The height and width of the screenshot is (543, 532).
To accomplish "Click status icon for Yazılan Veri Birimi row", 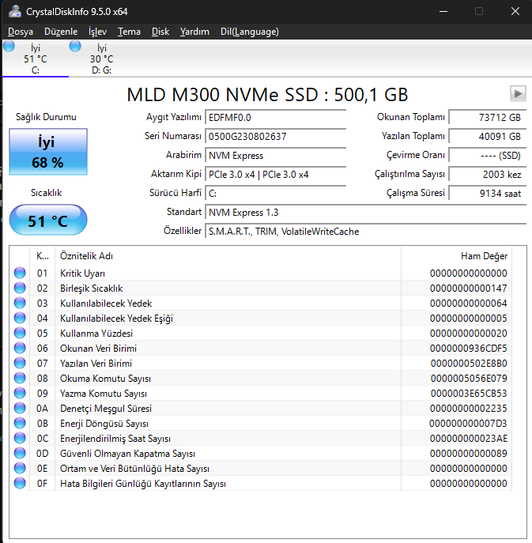I will click(20, 363).
